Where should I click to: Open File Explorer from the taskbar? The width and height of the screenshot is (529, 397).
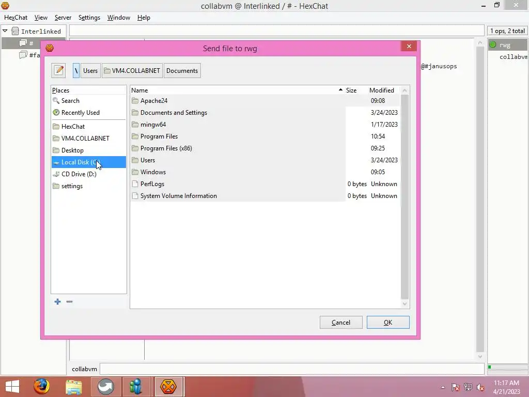pyautogui.click(x=73, y=387)
